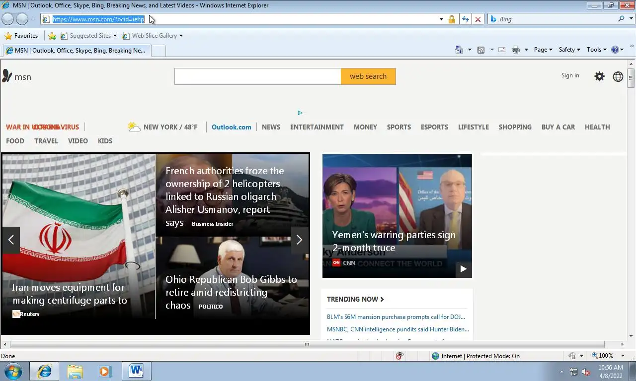
Task: Open Print options dropdown arrow
Action: pos(526,50)
